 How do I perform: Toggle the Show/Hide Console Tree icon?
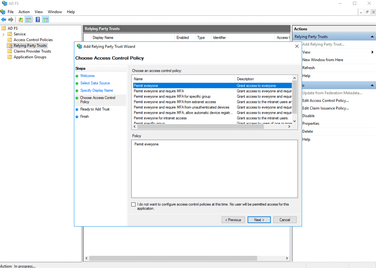(28, 19)
